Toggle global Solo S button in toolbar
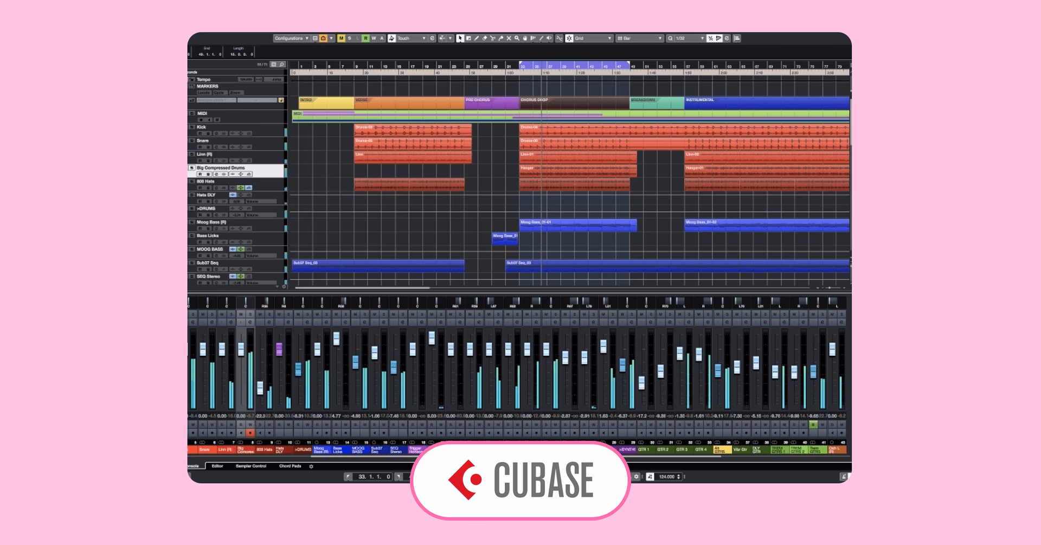The height and width of the screenshot is (545, 1041). tap(350, 38)
